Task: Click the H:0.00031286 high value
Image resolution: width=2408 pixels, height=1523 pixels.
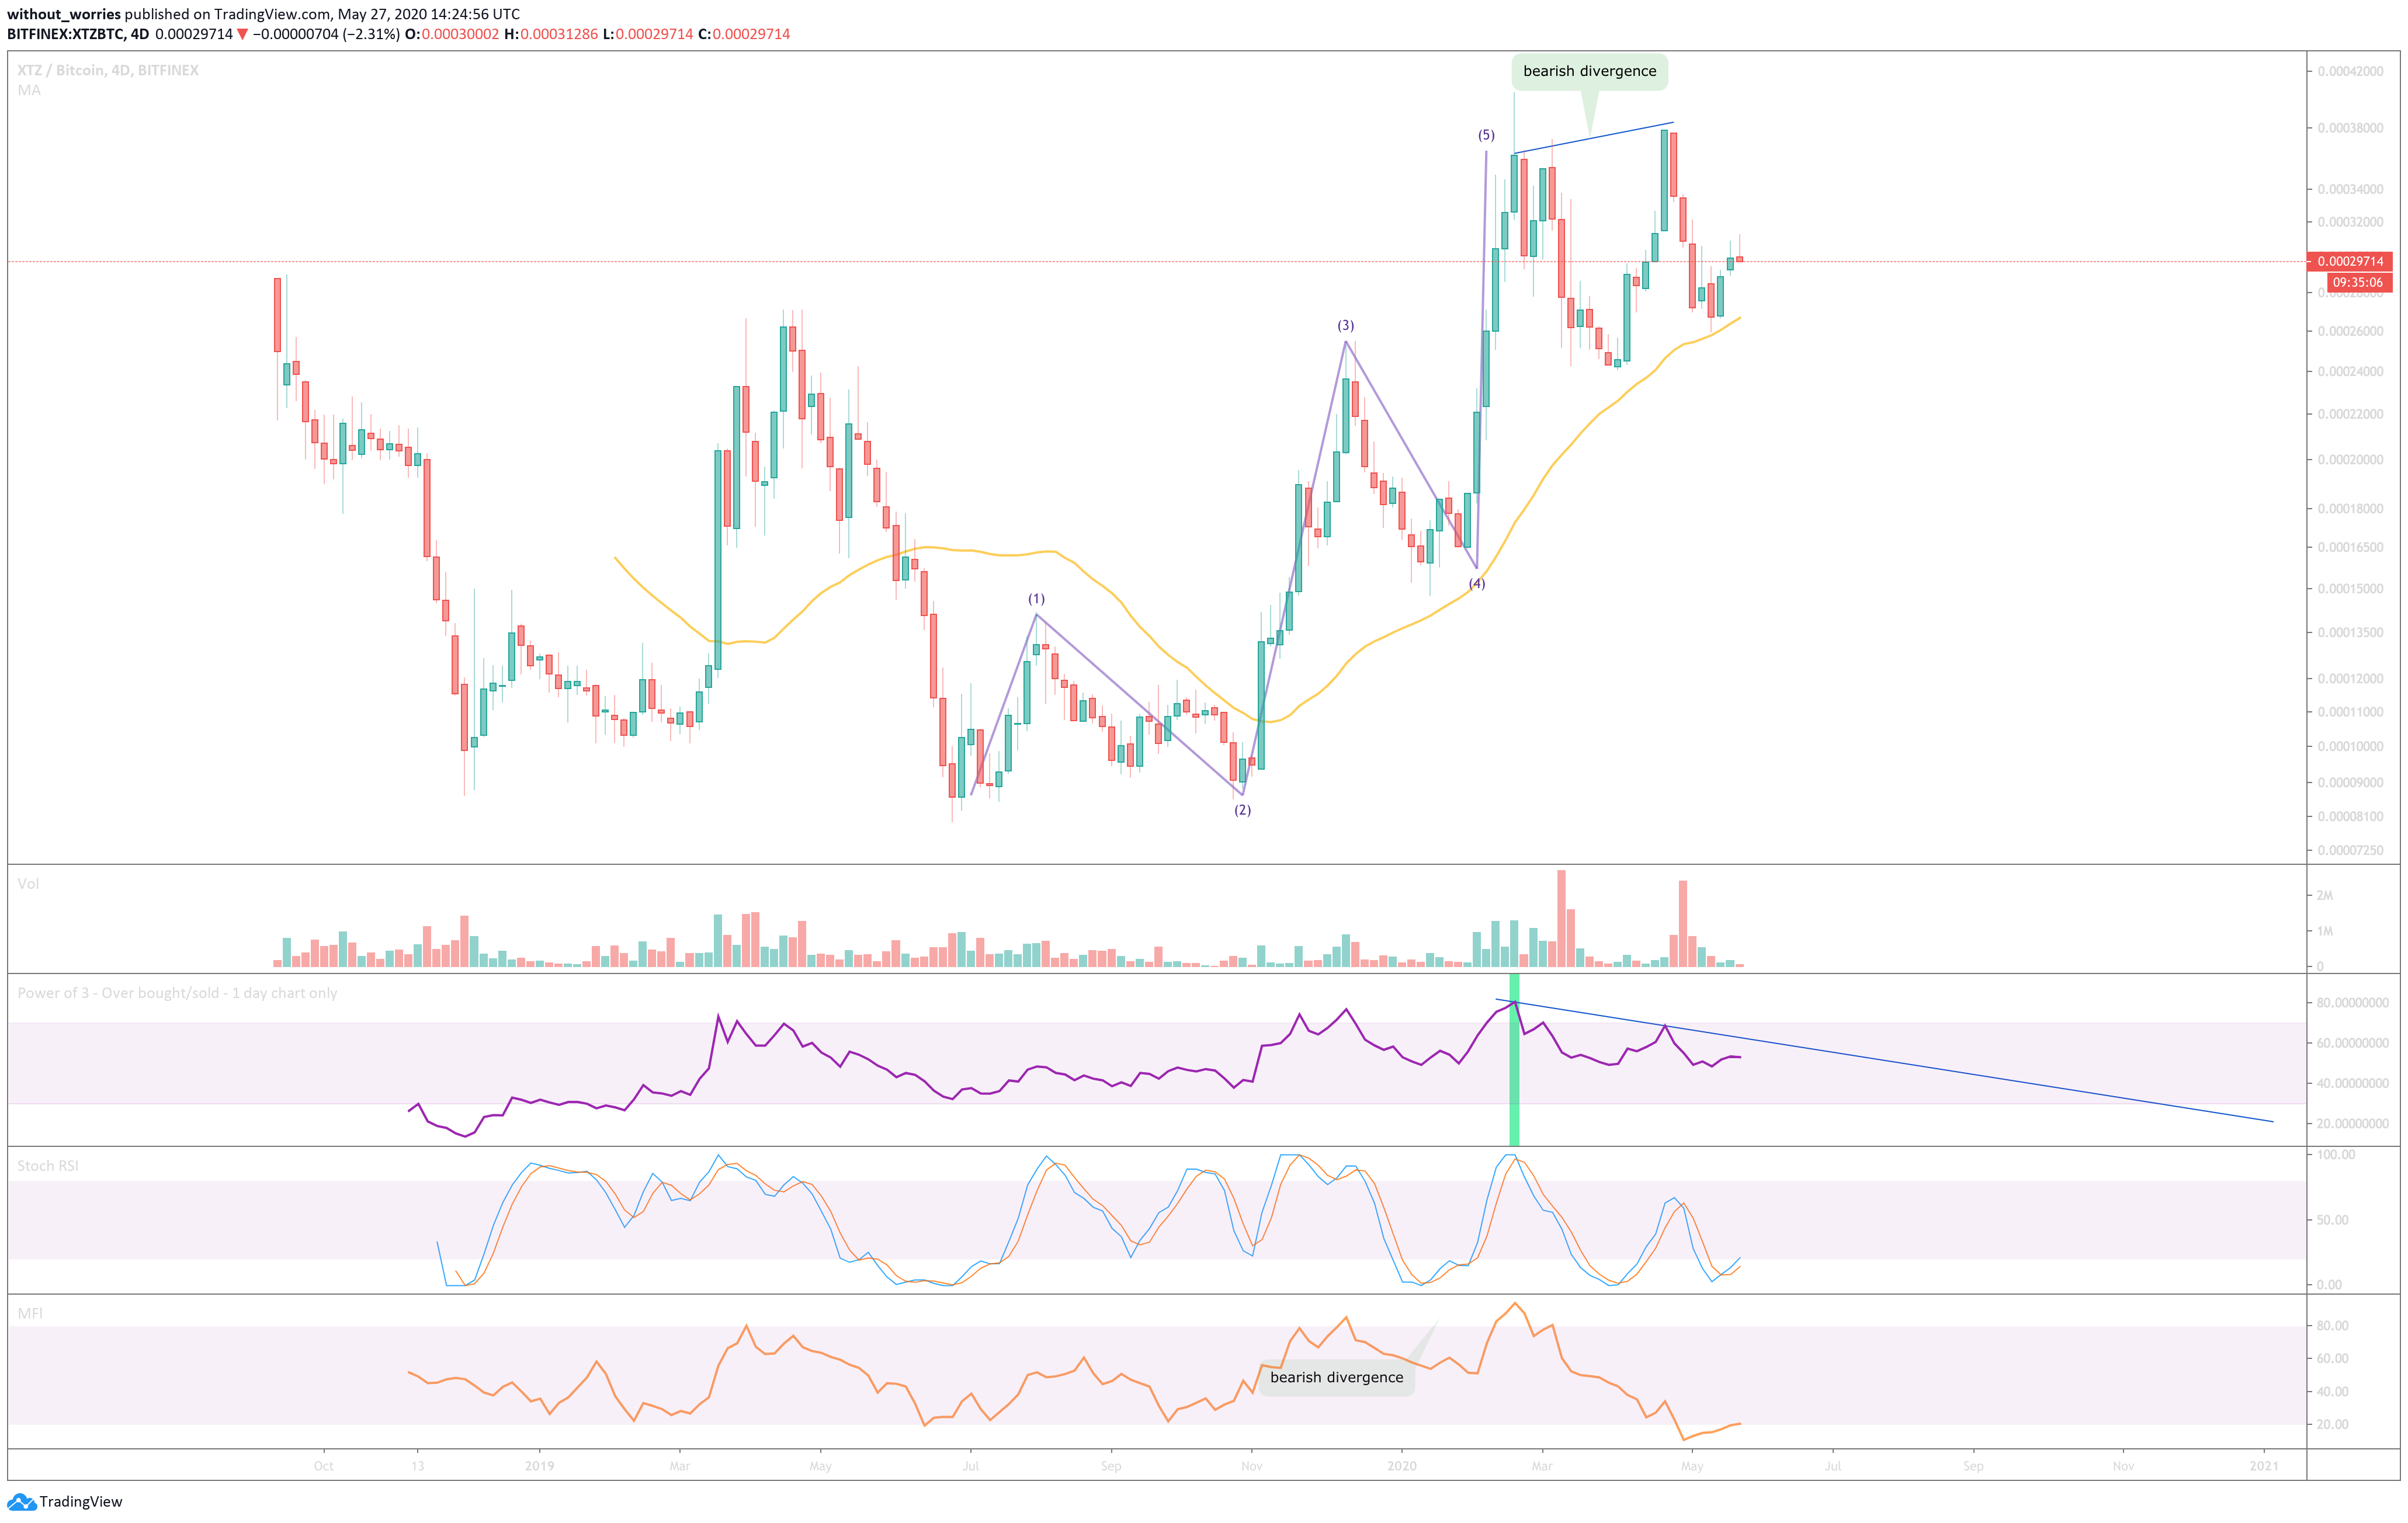Action: coord(551,34)
